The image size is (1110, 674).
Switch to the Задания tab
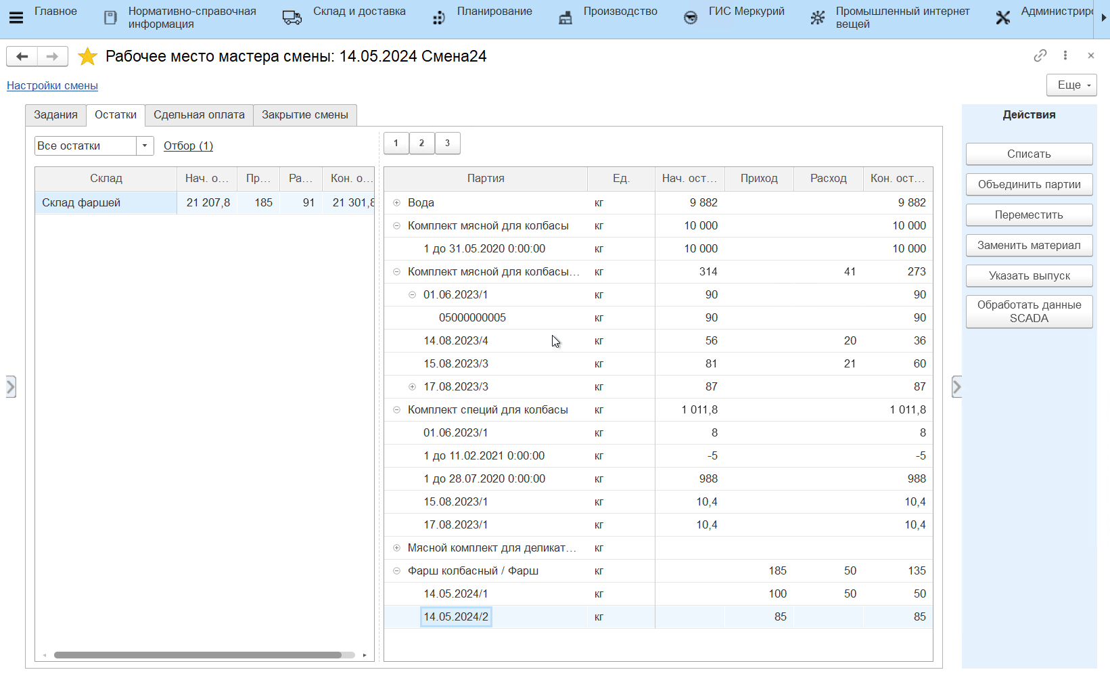point(55,115)
